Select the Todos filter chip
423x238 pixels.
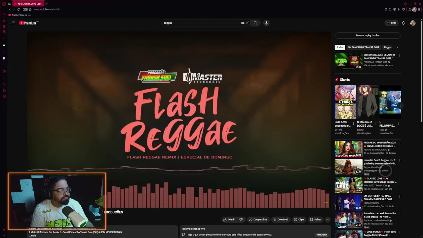[340, 47]
